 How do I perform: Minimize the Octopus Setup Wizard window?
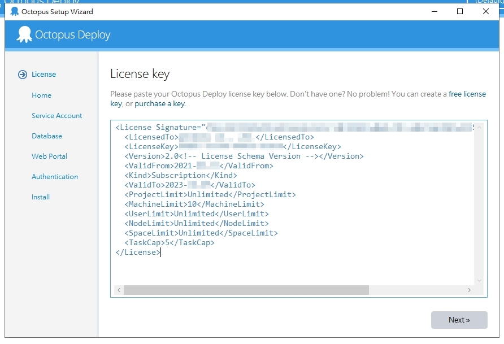(435, 11)
